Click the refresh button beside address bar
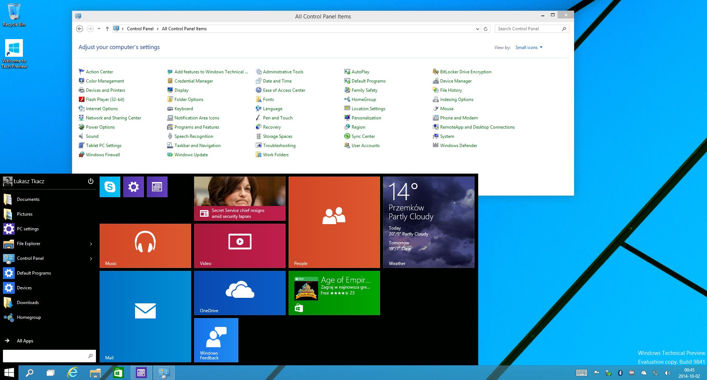 tap(486, 29)
